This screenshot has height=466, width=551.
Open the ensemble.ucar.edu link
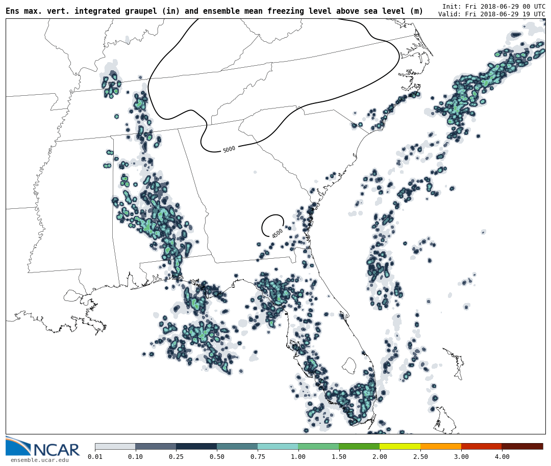39,460
